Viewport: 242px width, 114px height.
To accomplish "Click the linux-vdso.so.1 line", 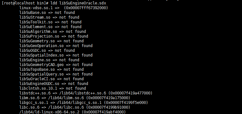I will coord(63,8).
